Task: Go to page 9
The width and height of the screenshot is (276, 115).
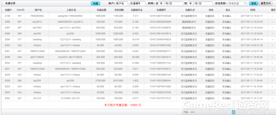Action: [238, 112]
